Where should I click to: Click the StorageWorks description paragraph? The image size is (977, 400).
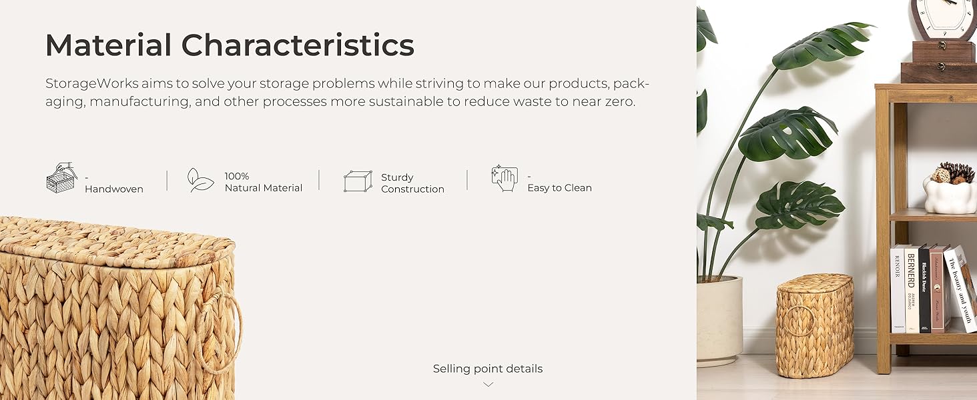(x=347, y=93)
